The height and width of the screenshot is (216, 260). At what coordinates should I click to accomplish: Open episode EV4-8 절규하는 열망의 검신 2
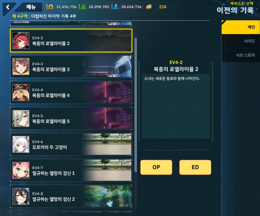[x=71, y=196]
